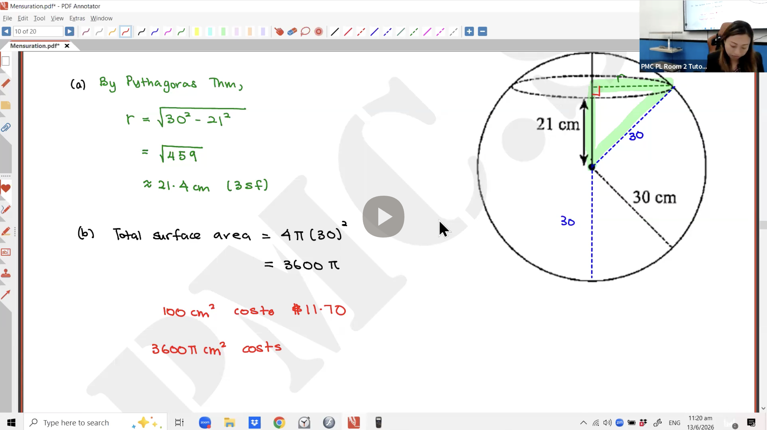Viewport: 767px width, 430px height.
Task: Select the orange pen preset
Action: [112, 31]
